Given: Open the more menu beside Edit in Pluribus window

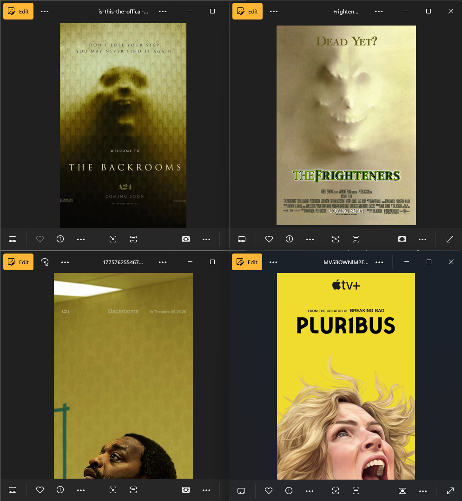Looking at the screenshot, I should click(273, 262).
